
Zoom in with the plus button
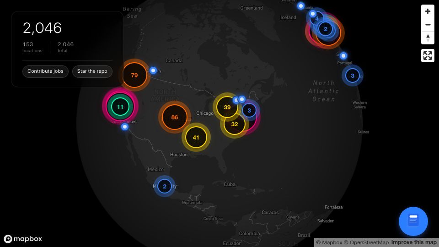(428, 11)
